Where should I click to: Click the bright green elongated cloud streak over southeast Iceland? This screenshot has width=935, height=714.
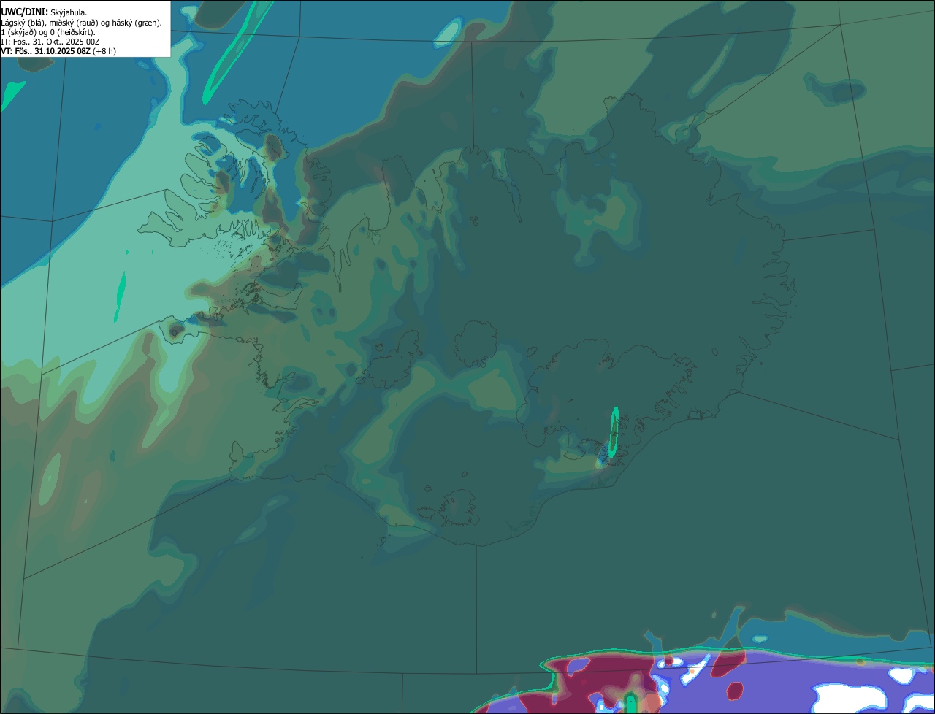(x=614, y=433)
